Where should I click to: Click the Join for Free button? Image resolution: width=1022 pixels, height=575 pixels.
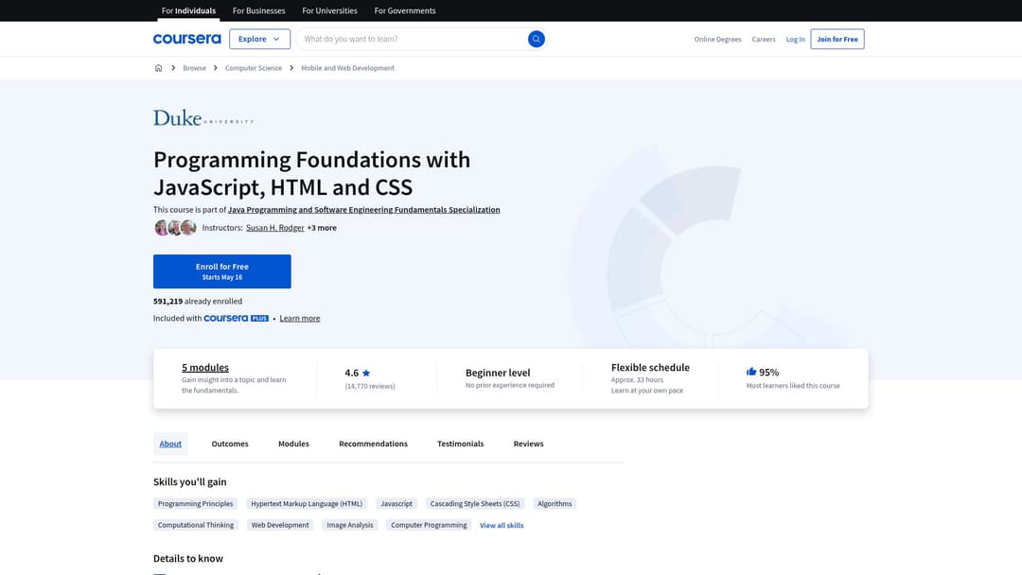click(x=837, y=39)
